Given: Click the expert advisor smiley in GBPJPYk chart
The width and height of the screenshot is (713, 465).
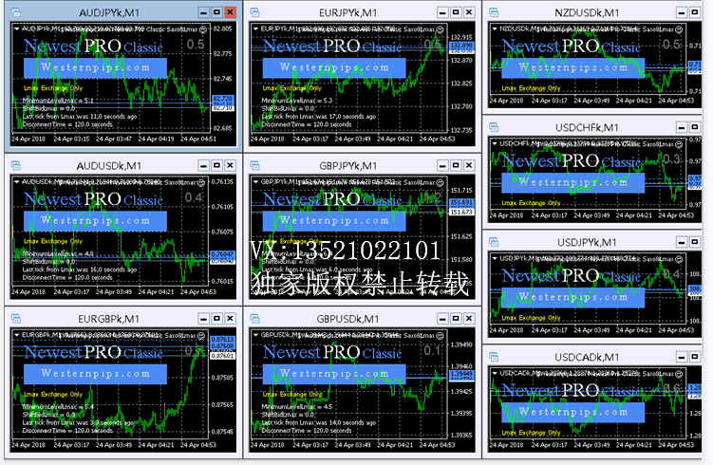Looking at the screenshot, I should tap(440, 183).
